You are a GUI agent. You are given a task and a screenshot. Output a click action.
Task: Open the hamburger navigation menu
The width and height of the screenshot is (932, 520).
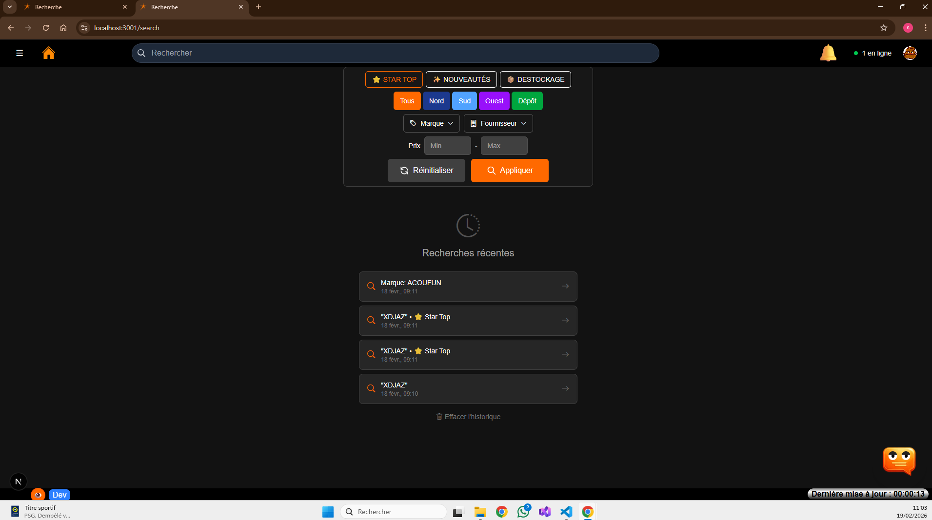click(19, 53)
